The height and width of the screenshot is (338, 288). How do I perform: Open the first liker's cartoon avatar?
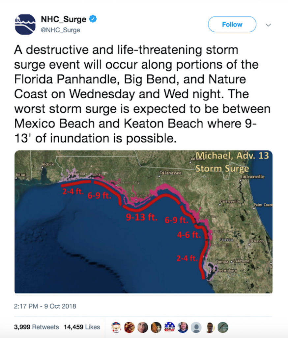116,327
